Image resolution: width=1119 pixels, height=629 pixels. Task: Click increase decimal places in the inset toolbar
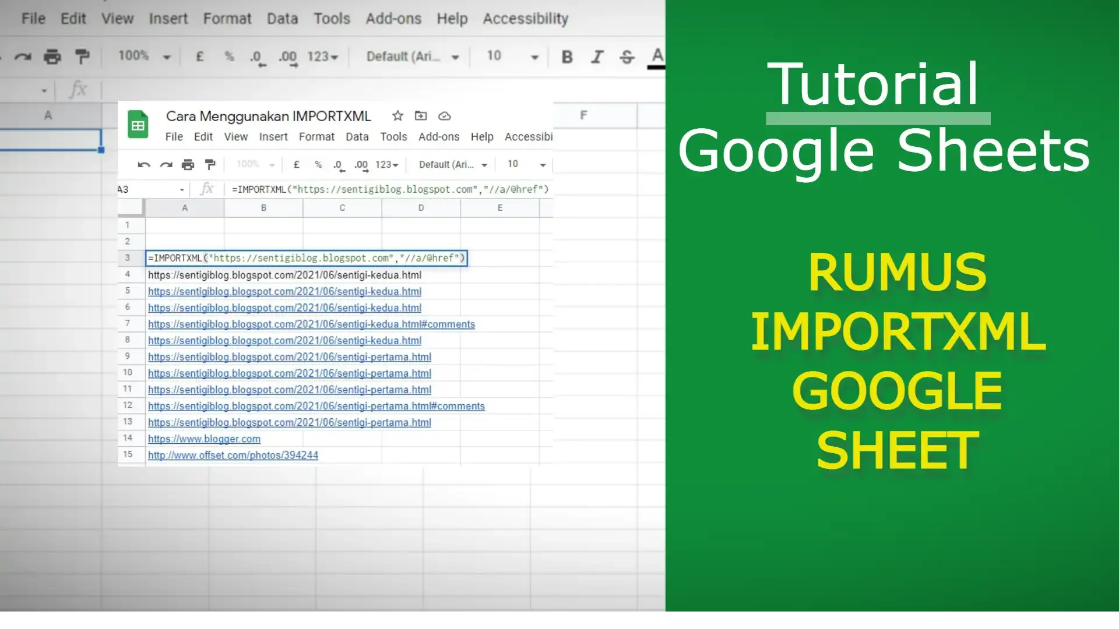[361, 165]
